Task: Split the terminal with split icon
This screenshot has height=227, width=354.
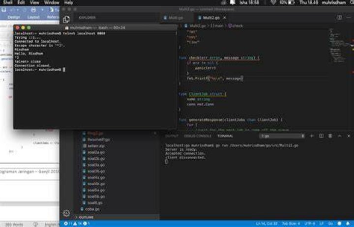Action: (x=321, y=136)
